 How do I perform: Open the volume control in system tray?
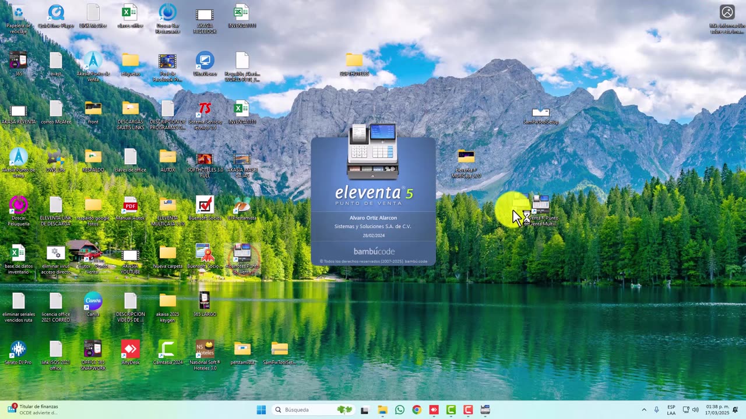[x=695, y=410]
